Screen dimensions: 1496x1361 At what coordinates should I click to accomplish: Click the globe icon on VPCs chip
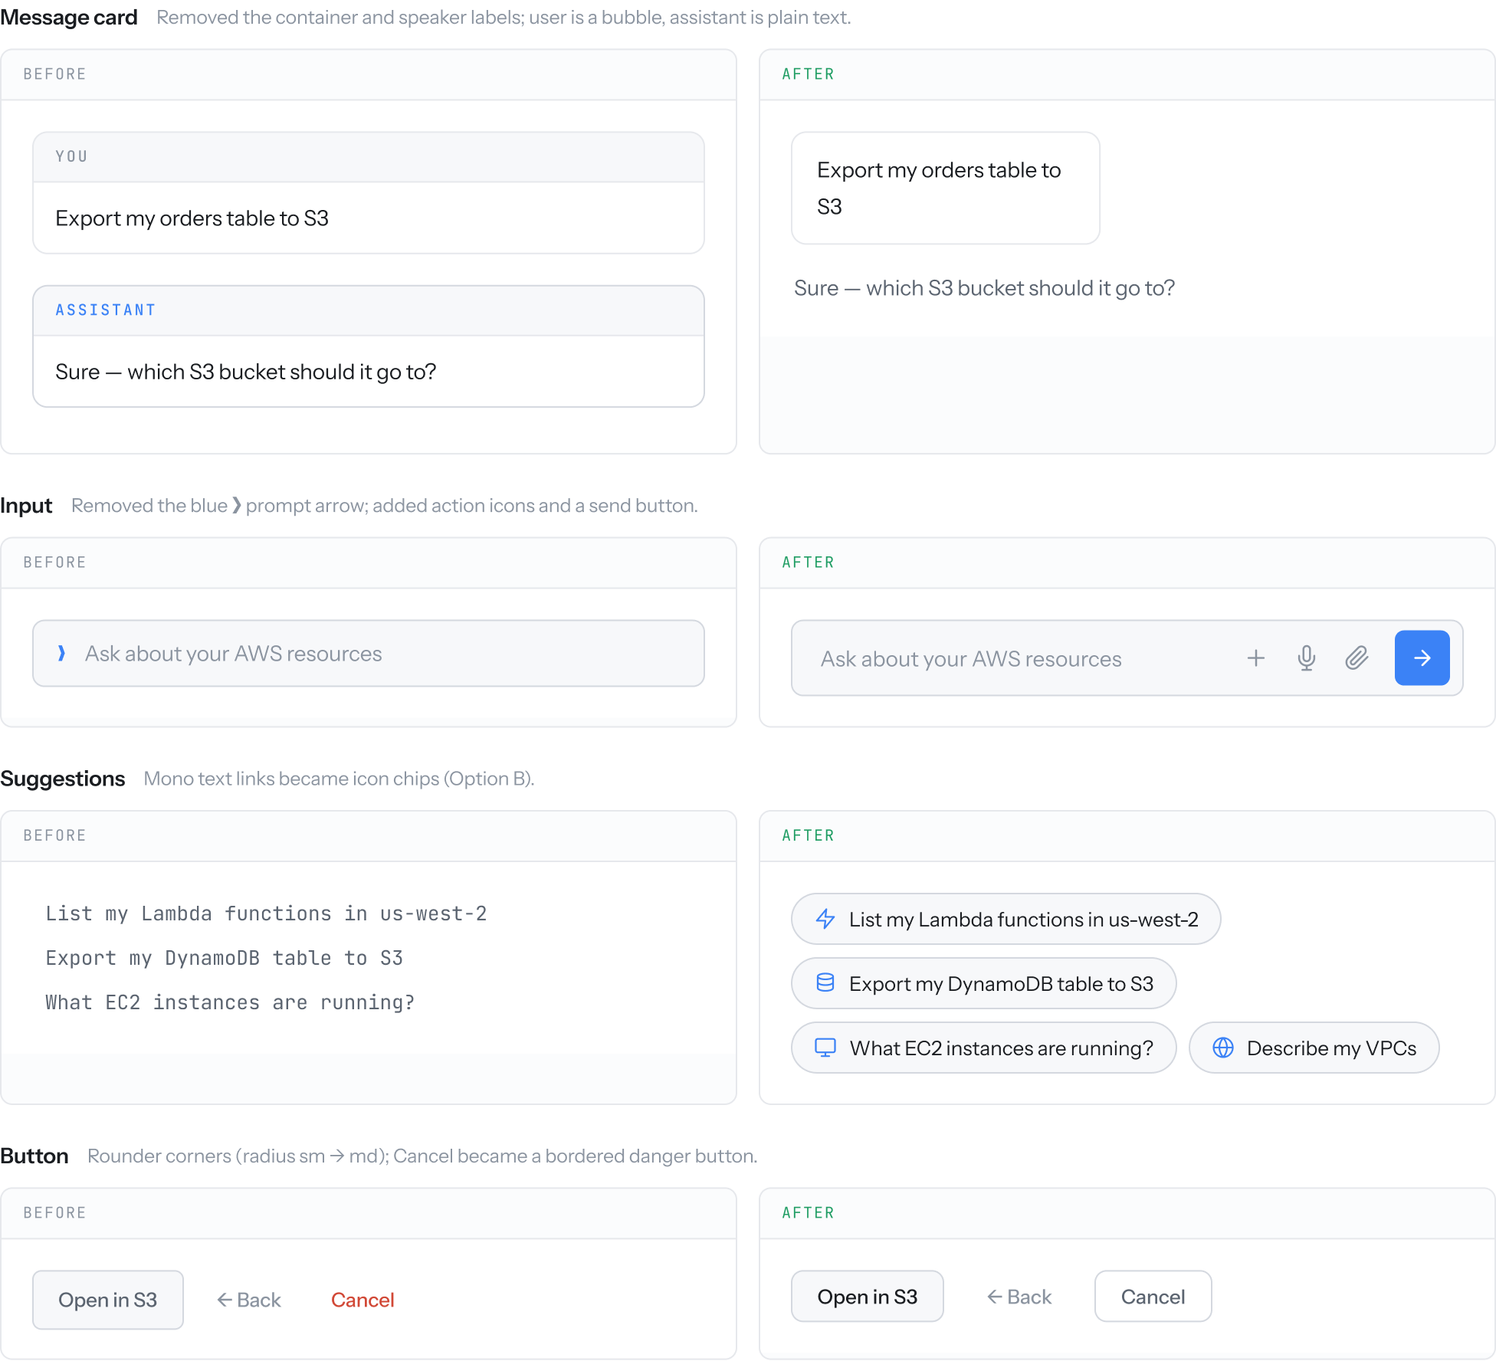point(1223,1048)
